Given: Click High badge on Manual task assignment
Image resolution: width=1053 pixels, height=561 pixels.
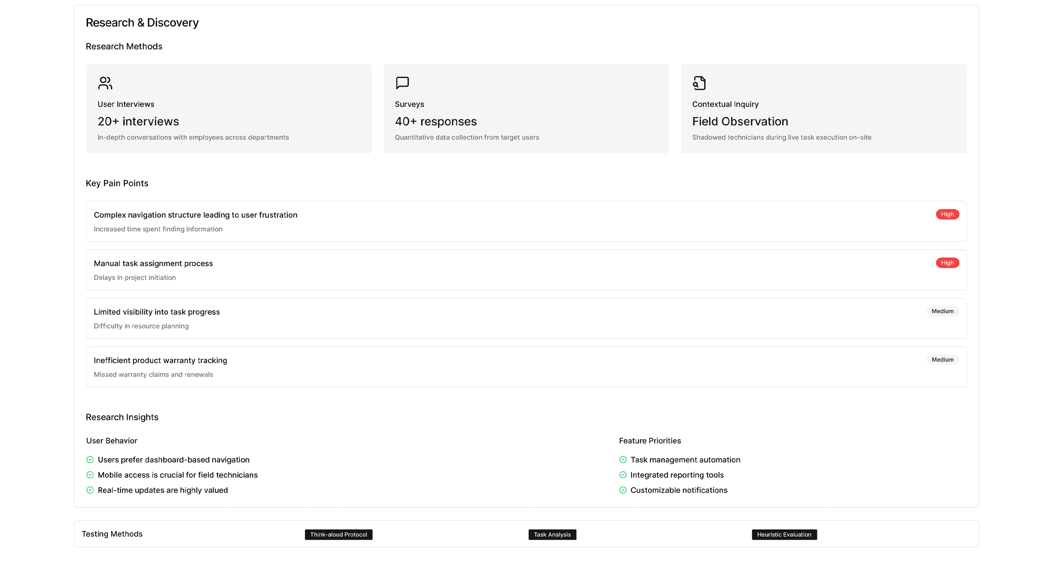Looking at the screenshot, I should 947,263.
